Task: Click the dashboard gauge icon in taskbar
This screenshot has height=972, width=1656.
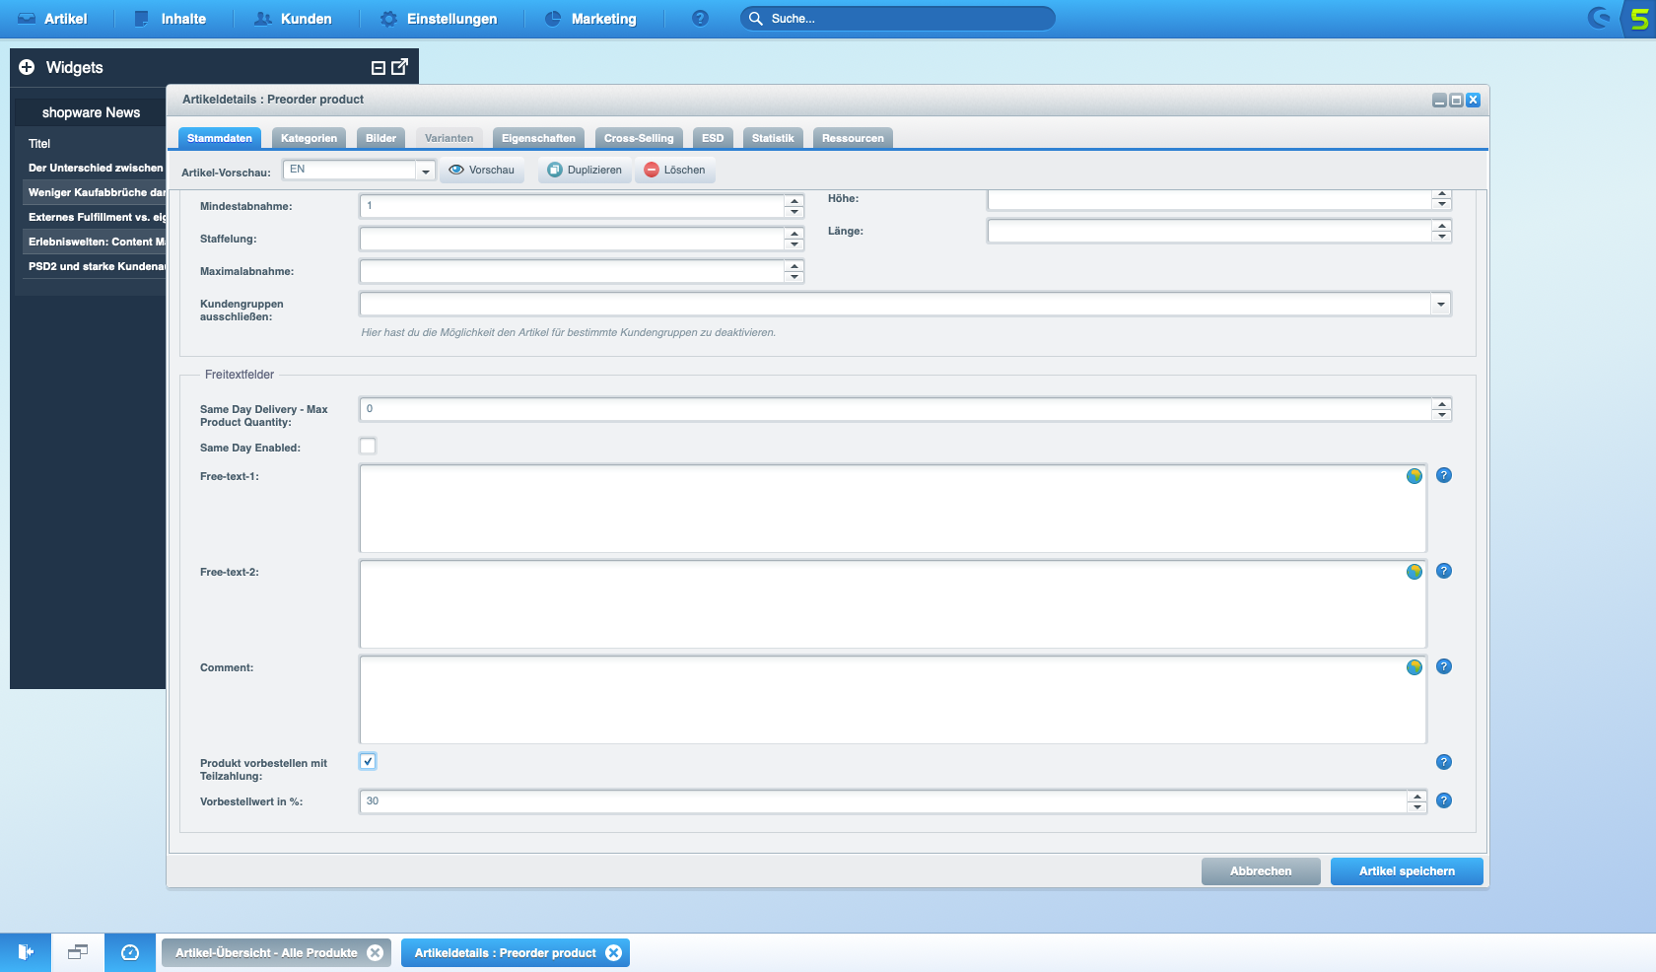Action: click(130, 952)
